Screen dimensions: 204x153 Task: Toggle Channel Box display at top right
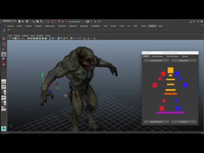click(x=201, y=22)
